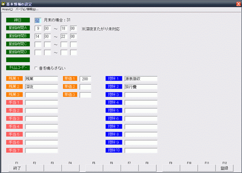Toggle the 音を鳴らさない checkbox
Image resolution: width=242 pixels, height=173 pixels.
36,68
